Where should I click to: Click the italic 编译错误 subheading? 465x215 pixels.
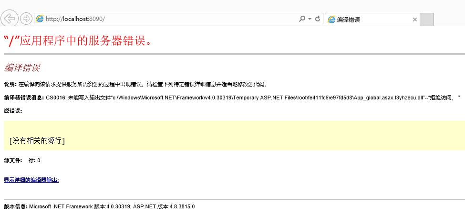(22, 68)
